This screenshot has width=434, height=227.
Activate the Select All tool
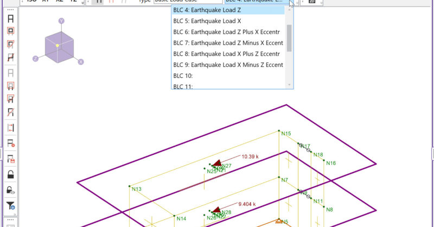coord(10,18)
